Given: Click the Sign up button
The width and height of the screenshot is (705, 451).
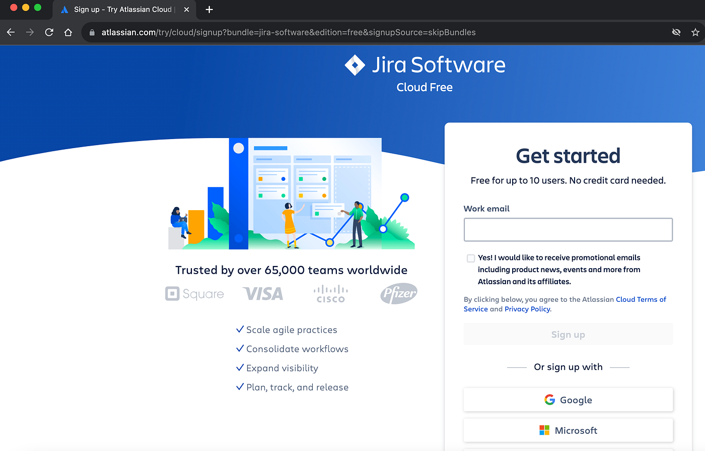Looking at the screenshot, I should 568,334.
